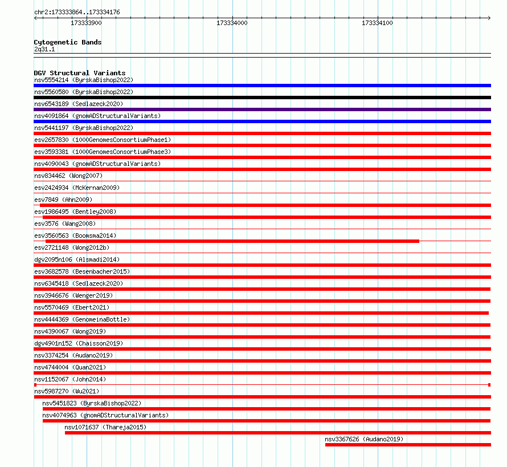Click nsv3367626 (Audano2019) label
The image size is (507, 467).
(364, 439)
